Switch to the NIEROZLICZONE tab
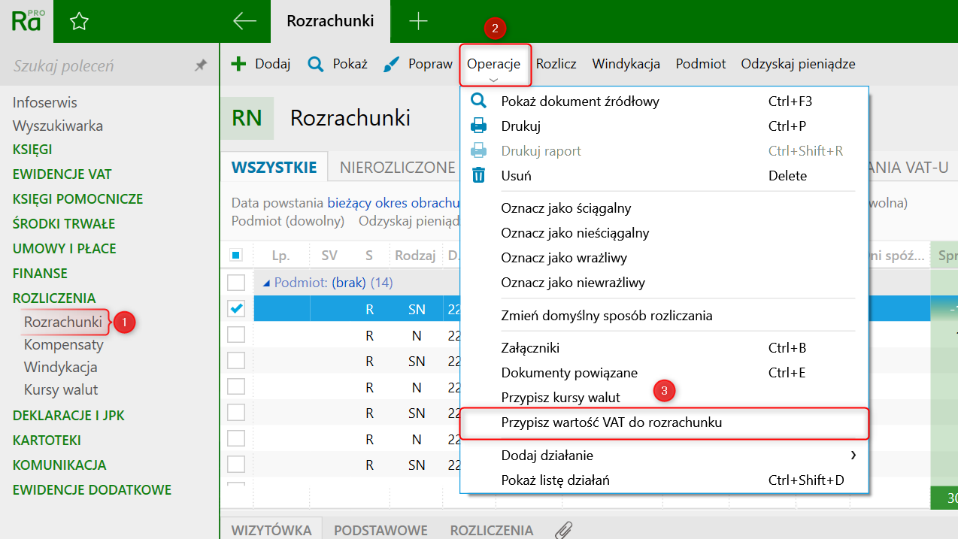 (x=398, y=167)
